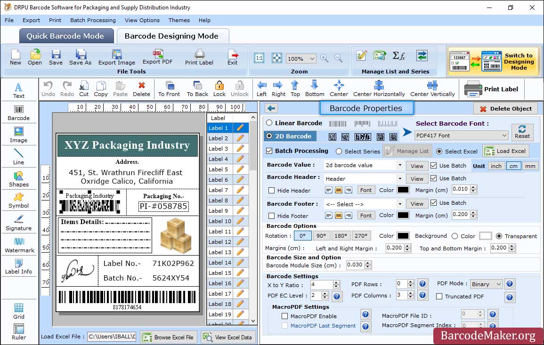Toggle the Grid display
Screen dimensions: 544x345
tap(19, 312)
